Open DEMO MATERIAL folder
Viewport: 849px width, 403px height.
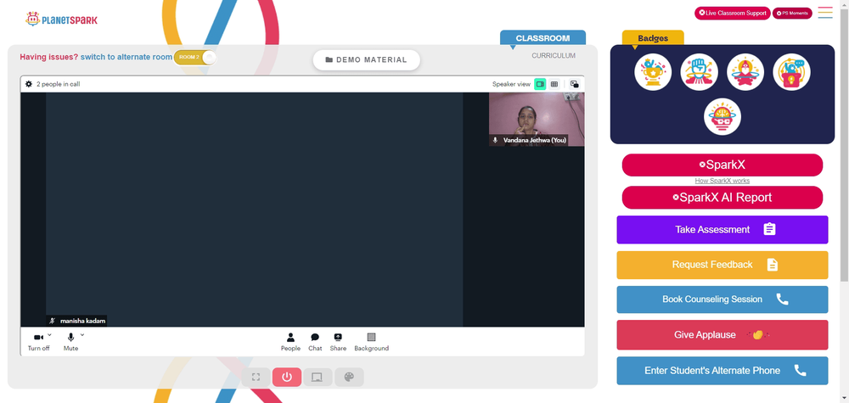tap(367, 60)
